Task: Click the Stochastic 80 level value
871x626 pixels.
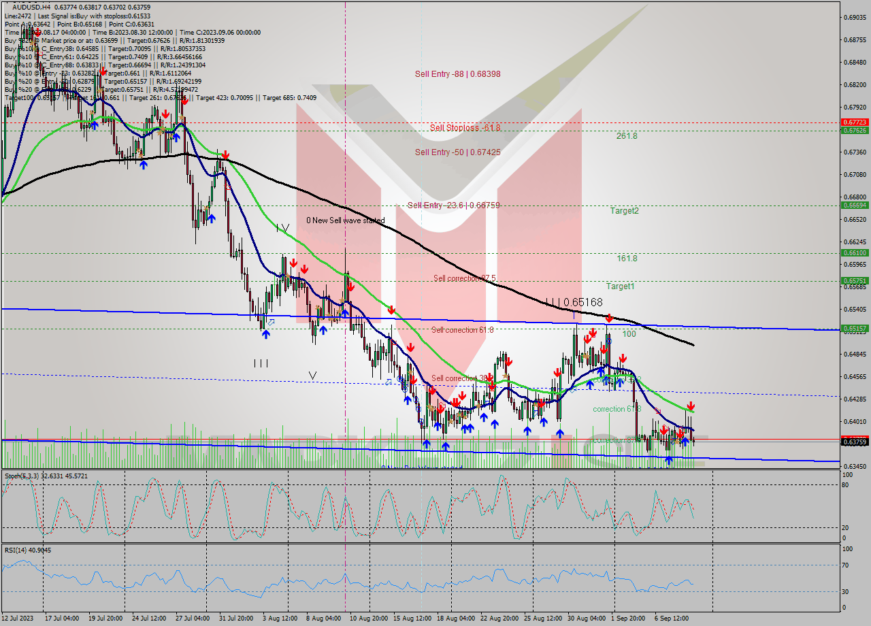Action: (845, 485)
